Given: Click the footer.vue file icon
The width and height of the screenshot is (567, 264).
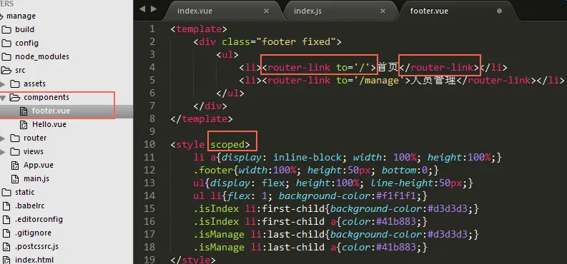Looking at the screenshot, I should pos(24,111).
